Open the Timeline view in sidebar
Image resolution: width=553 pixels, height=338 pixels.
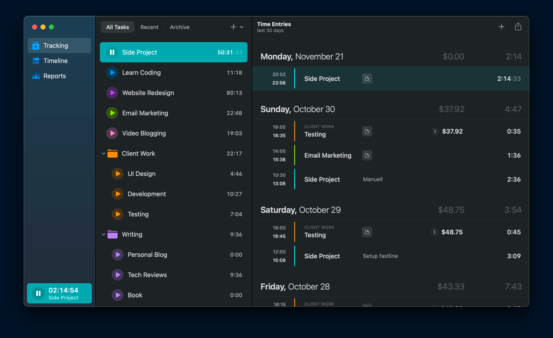pyautogui.click(x=55, y=61)
